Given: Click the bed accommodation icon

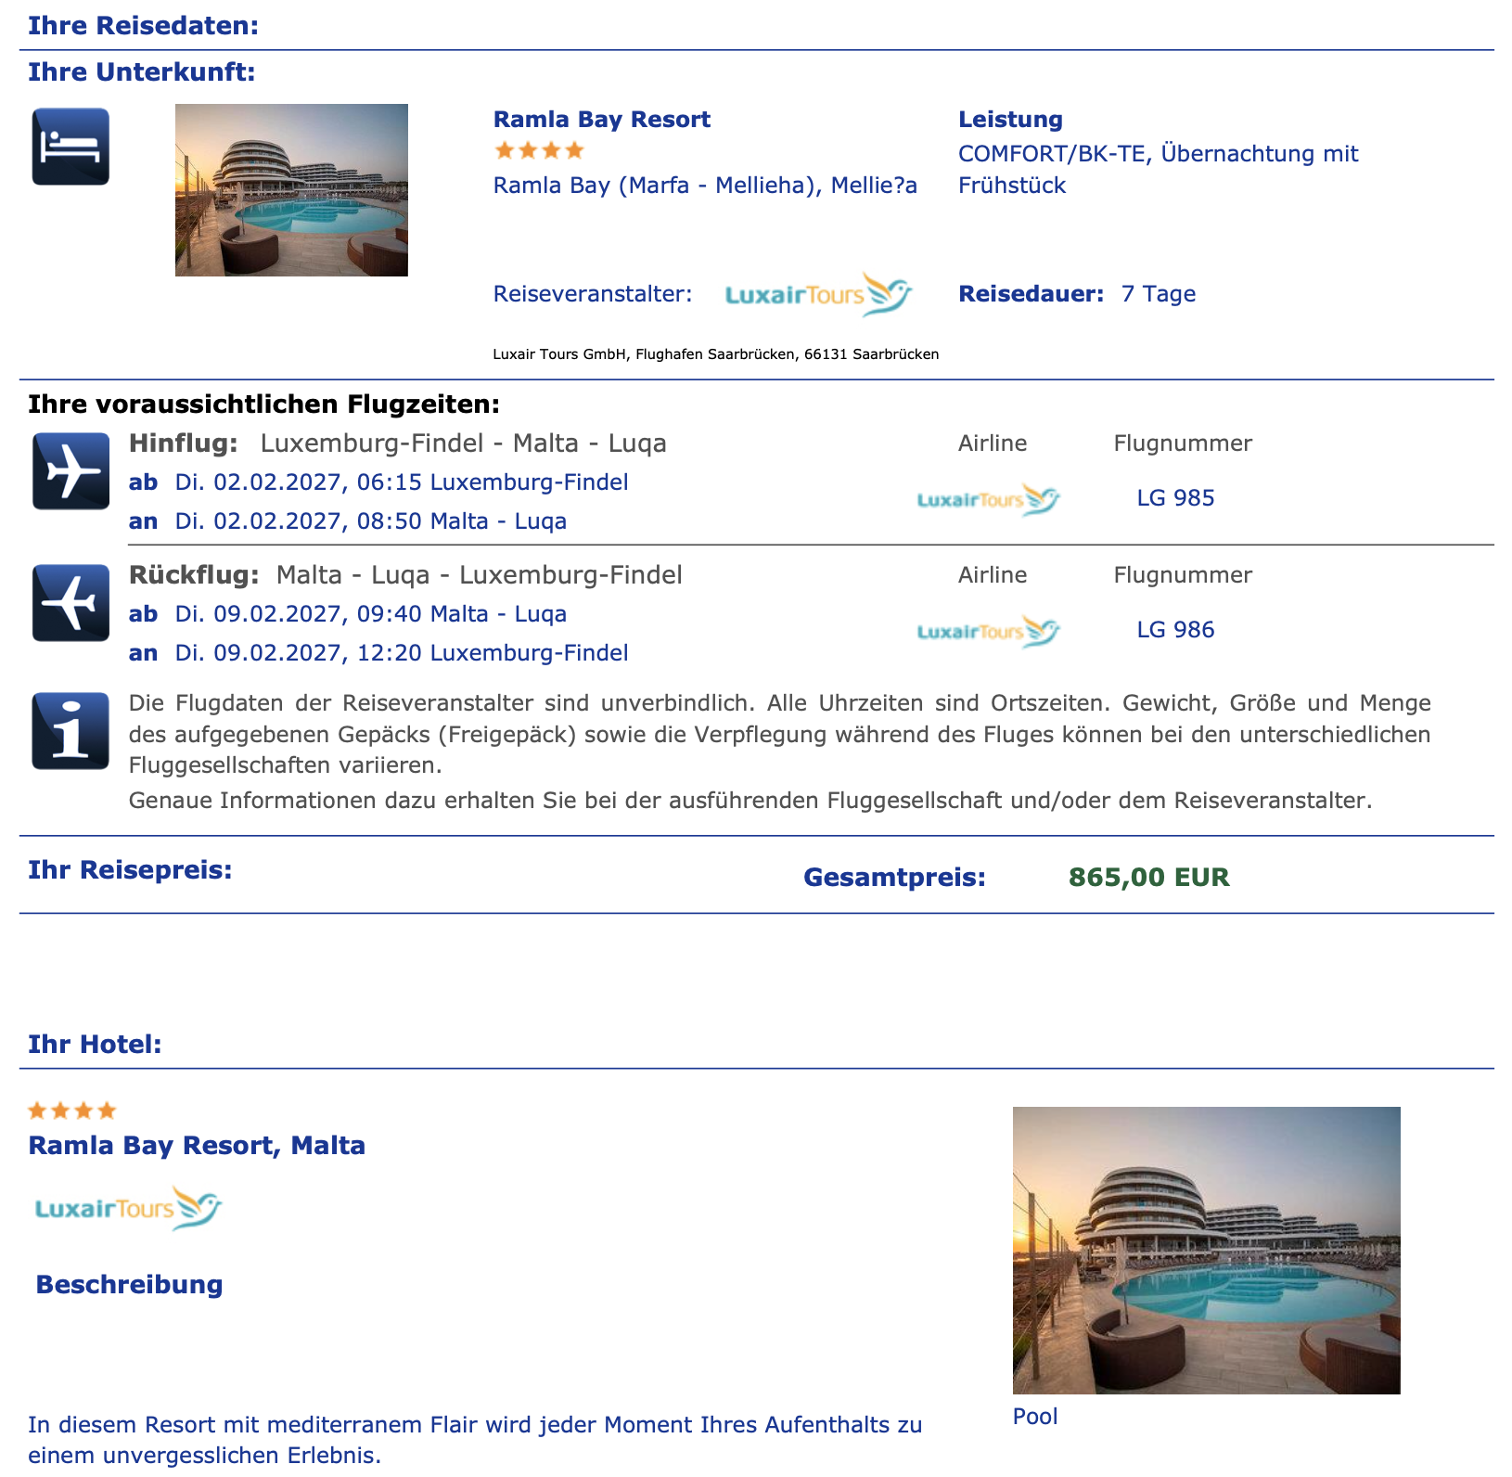Looking at the screenshot, I should [x=70, y=147].
